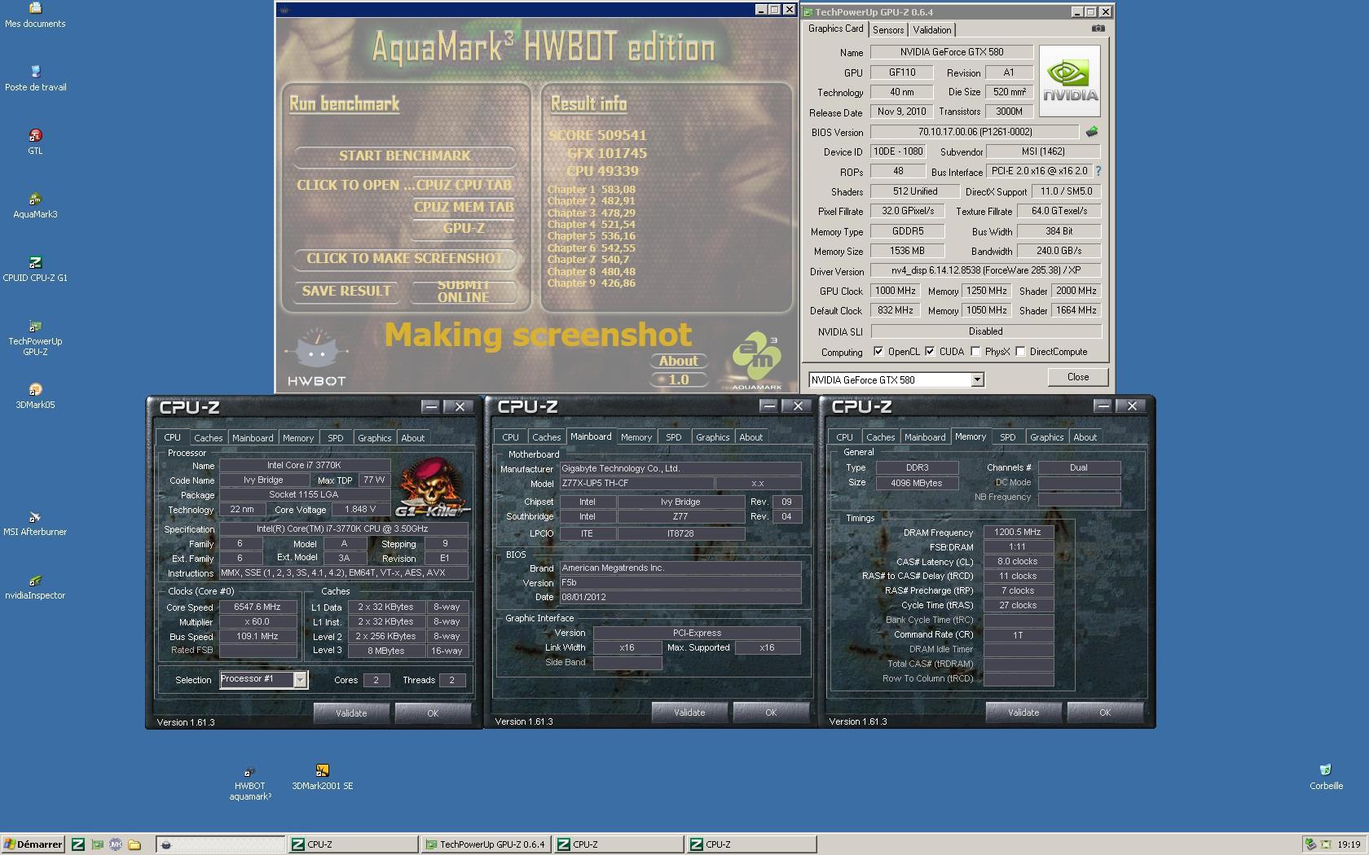Toggle DirectCompute checkbox in GPU-Z
The height and width of the screenshot is (855, 1369).
1020,352
